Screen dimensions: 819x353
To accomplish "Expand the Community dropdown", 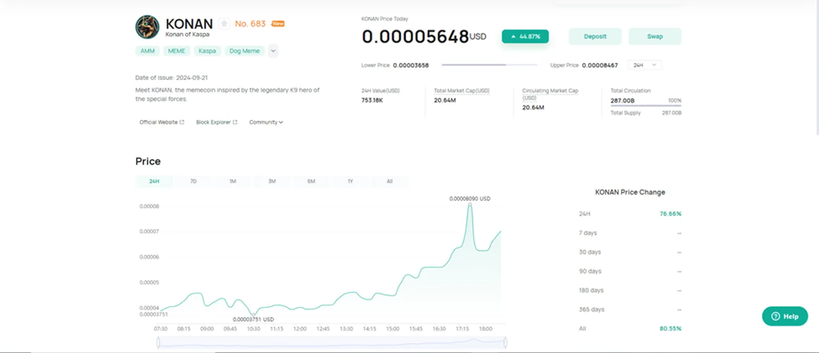I will click(266, 122).
